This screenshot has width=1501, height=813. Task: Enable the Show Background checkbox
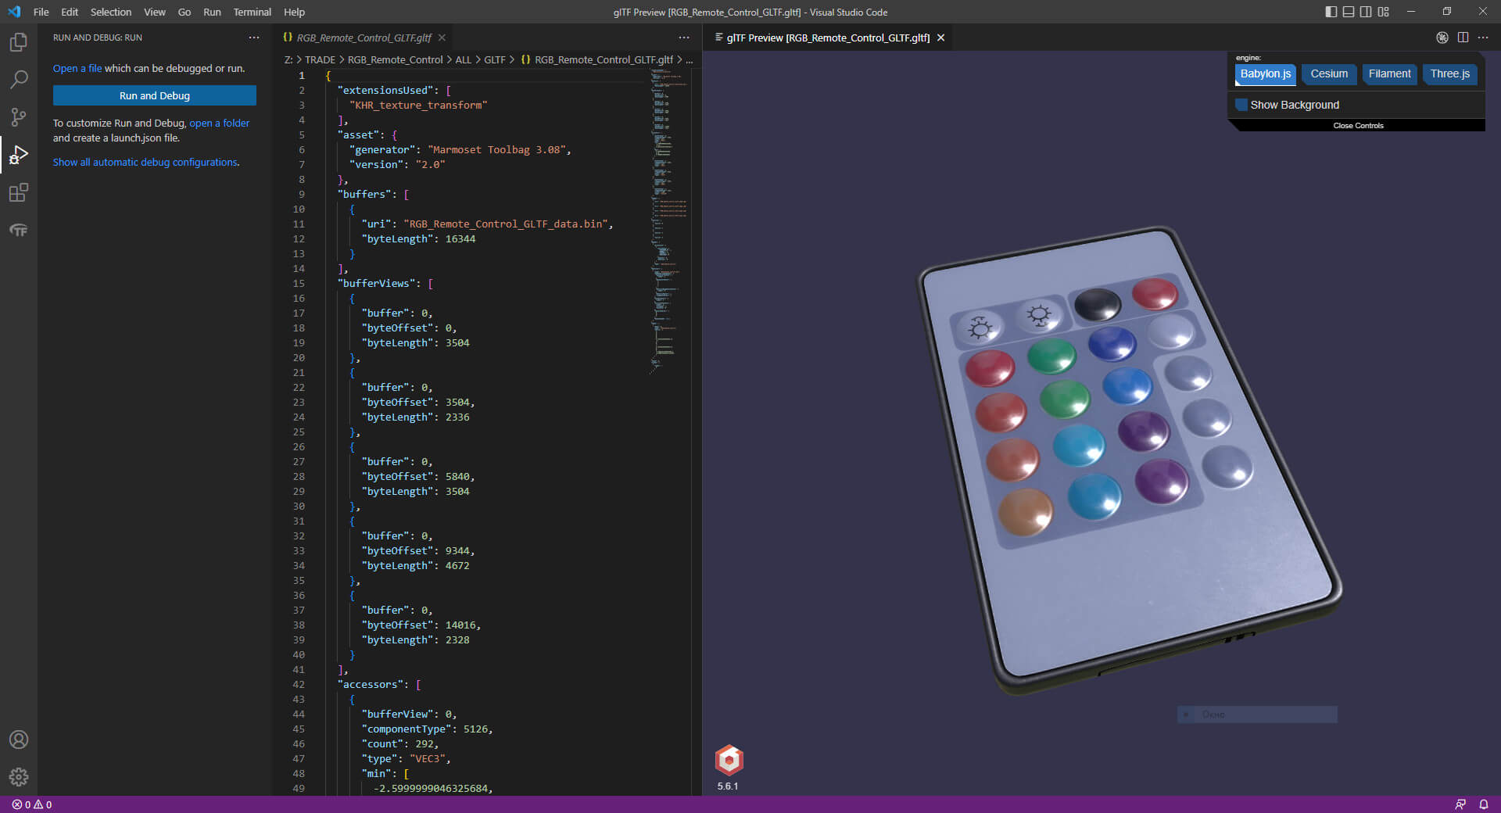[x=1241, y=105]
